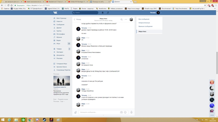Image resolution: width=218 pixels, height=122 pixels.
Task: Click the VK logo in header
Action: click(55, 13)
